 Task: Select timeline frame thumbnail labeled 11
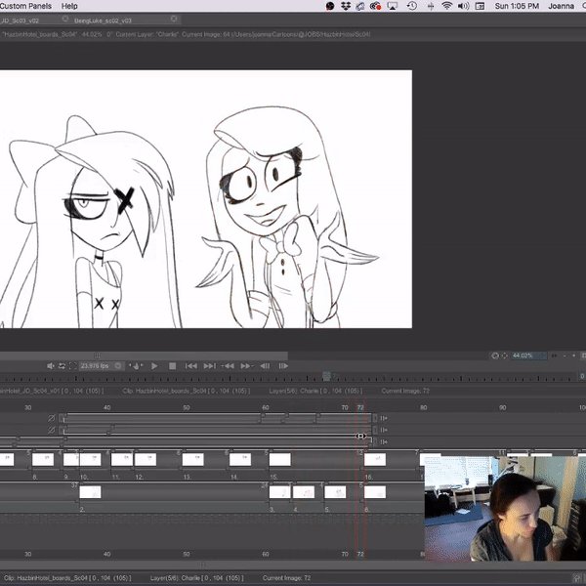tap(122, 459)
